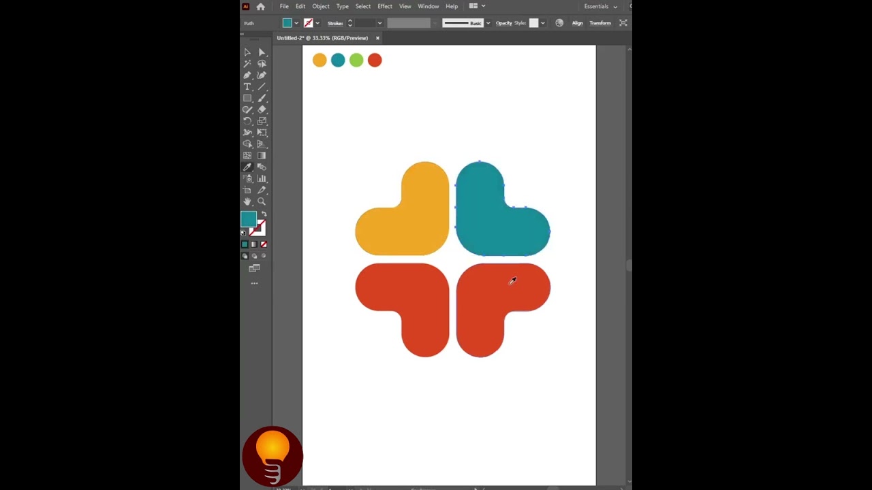Pick the Perspective Grid tool
Screen dimensions: 872x490
pos(262,144)
